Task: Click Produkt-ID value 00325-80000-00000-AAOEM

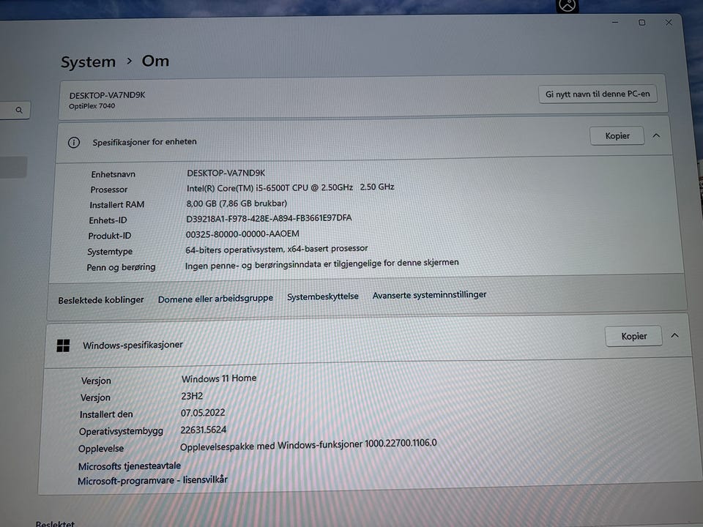Action: (242, 234)
